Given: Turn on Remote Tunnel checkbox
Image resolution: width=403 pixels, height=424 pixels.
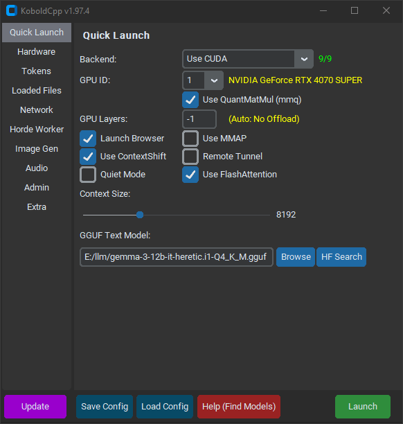Looking at the screenshot, I should tap(190, 157).
